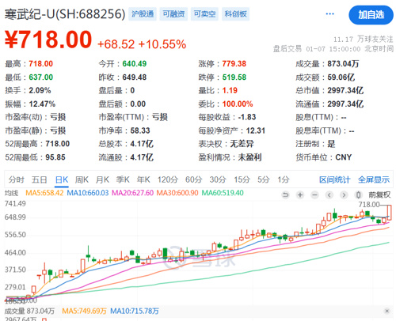Click the latest candlestick labeled 718.00
This screenshot has height=321, width=396.
(x=389, y=213)
